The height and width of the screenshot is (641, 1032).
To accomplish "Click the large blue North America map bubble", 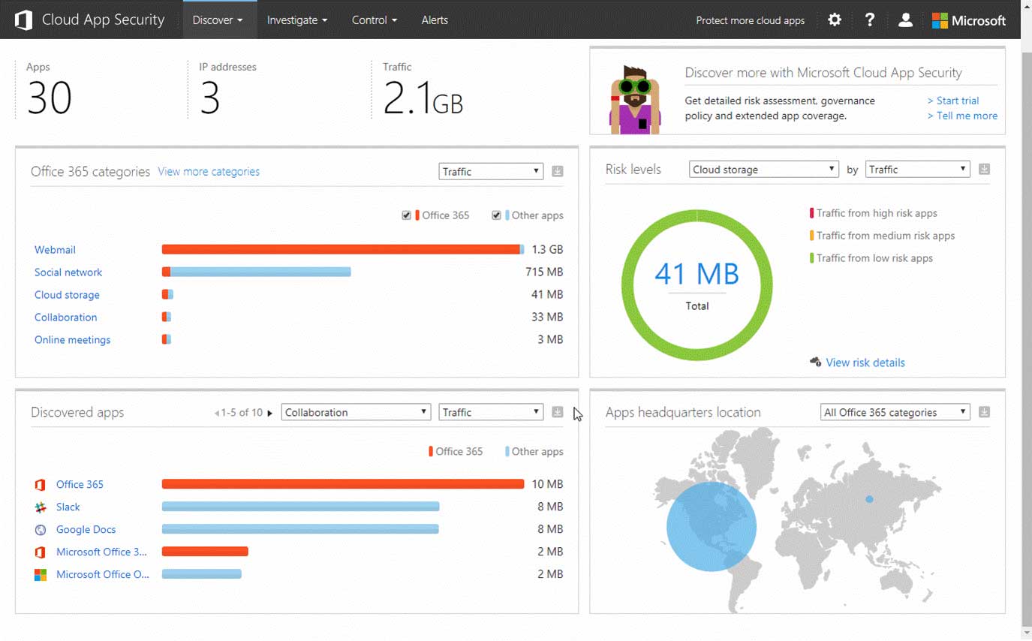I will click(x=712, y=526).
